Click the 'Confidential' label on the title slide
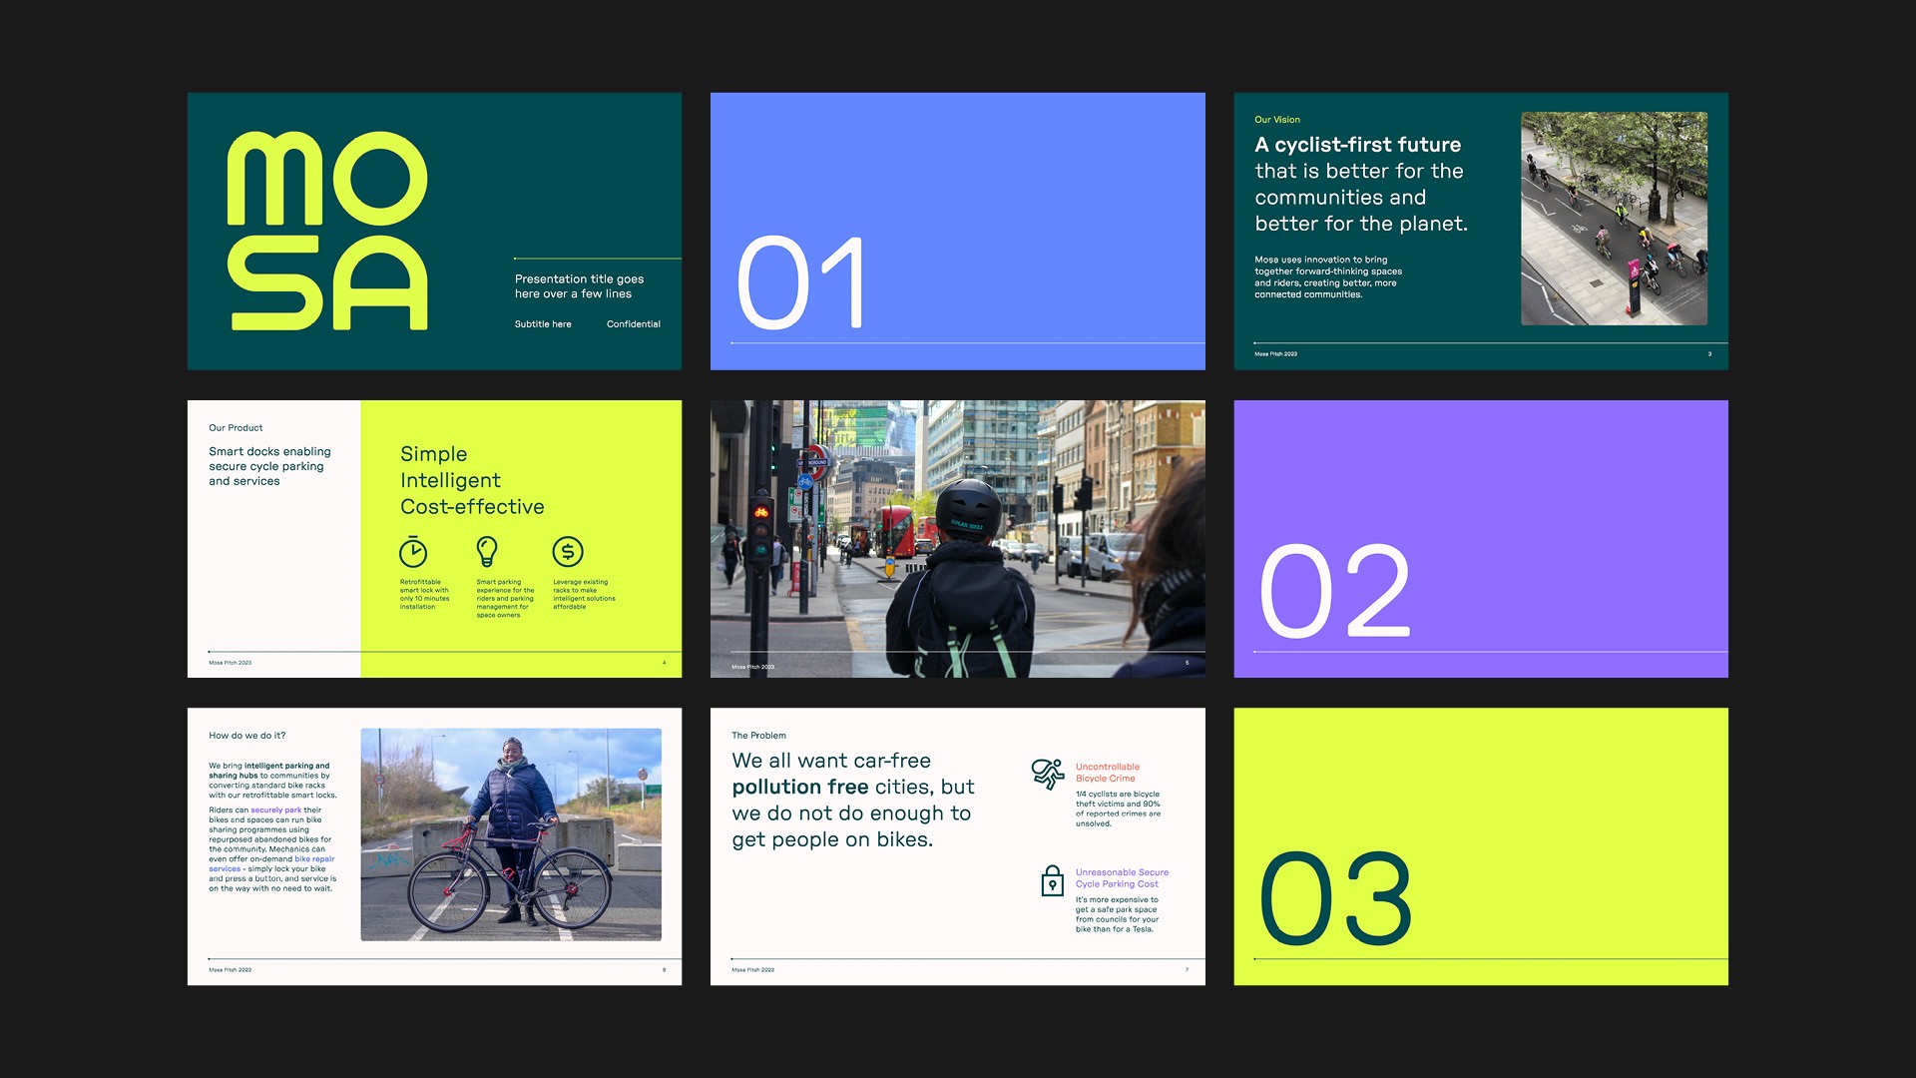The height and width of the screenshot is (1078, 1916). 633,324
